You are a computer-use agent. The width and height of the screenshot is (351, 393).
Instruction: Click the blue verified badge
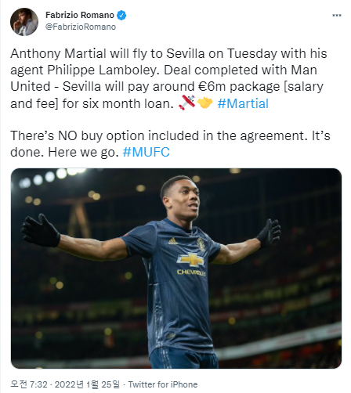[121, 15]
